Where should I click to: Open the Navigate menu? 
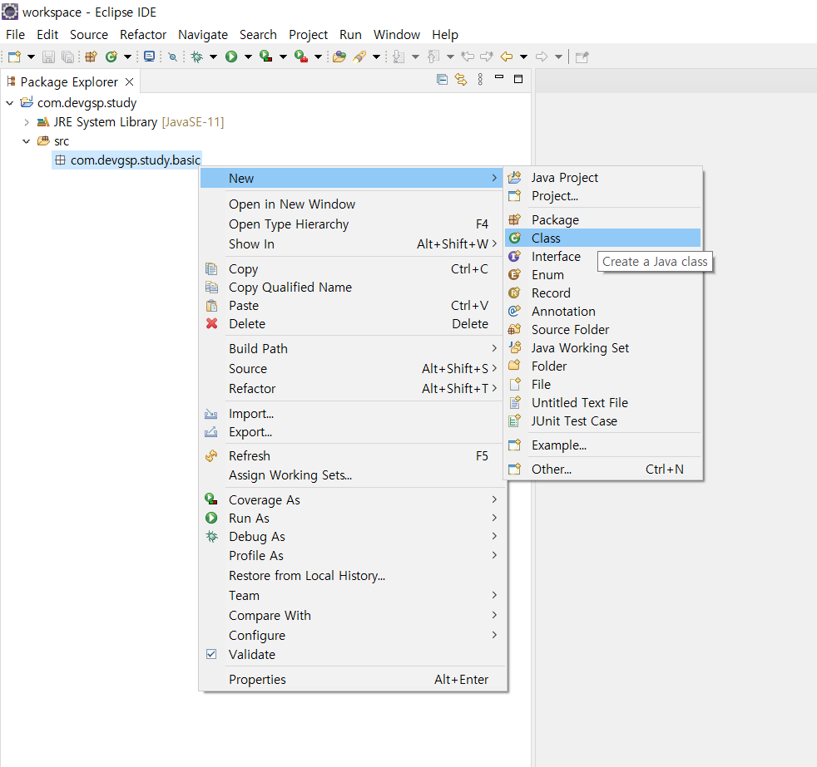(203, 34)
